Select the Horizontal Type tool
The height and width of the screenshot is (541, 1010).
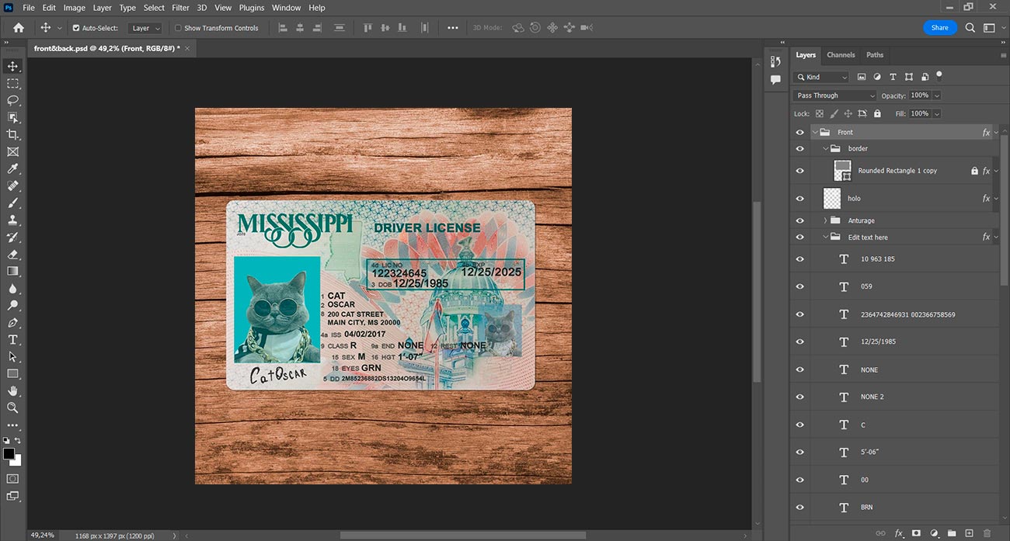tap(12, 339)
